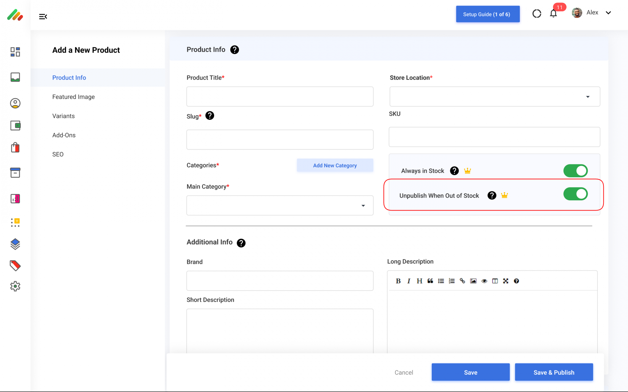Open the price tag sidebar icon
The height and width of the screenshot is (392, 628).
point(15,266)
